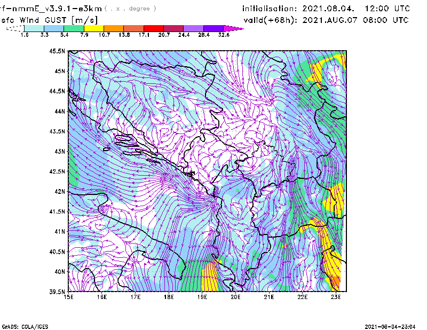The width and height of the screenshot is (427, 330).
Task: Click the initialisation time '12:00 UTC'
Action: 388,9
